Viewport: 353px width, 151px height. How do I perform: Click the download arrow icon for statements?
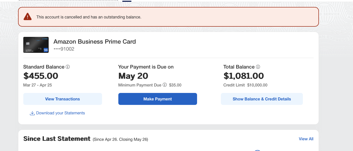tap(32, 113)
